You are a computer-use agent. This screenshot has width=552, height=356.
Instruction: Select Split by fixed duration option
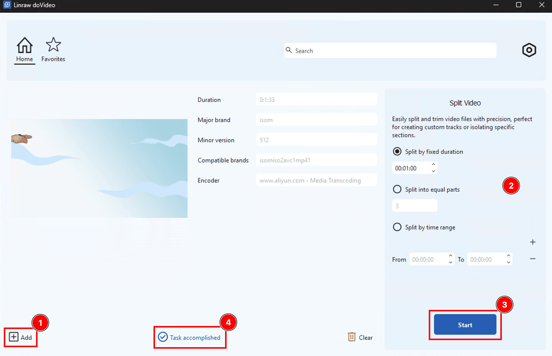[397, 152]
